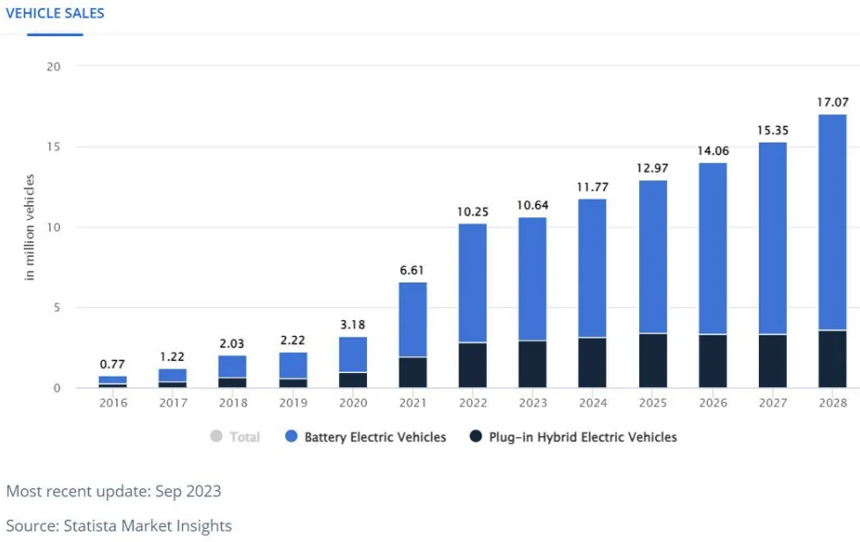
Task: Select the 17.07 data label
Action: click(832, 103)
